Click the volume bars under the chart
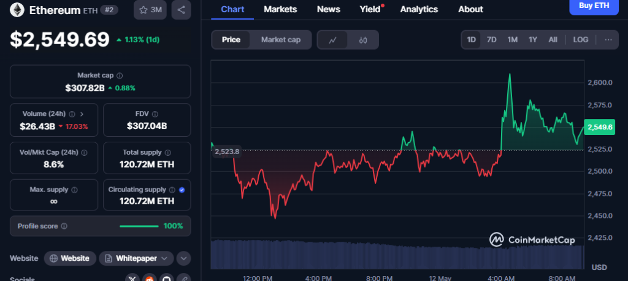This screenshot has width=628, height=281. point(397,255)
